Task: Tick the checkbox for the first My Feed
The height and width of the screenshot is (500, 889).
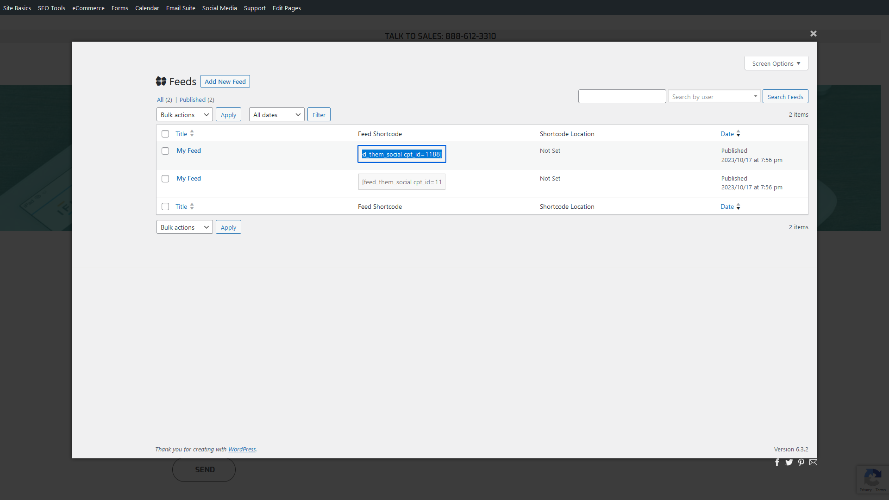Action: (x=165, y=151)
